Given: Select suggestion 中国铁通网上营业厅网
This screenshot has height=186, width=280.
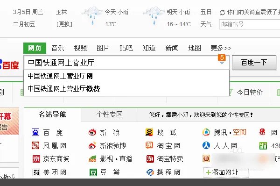Looking at the screenshot, I should [126, 76].
